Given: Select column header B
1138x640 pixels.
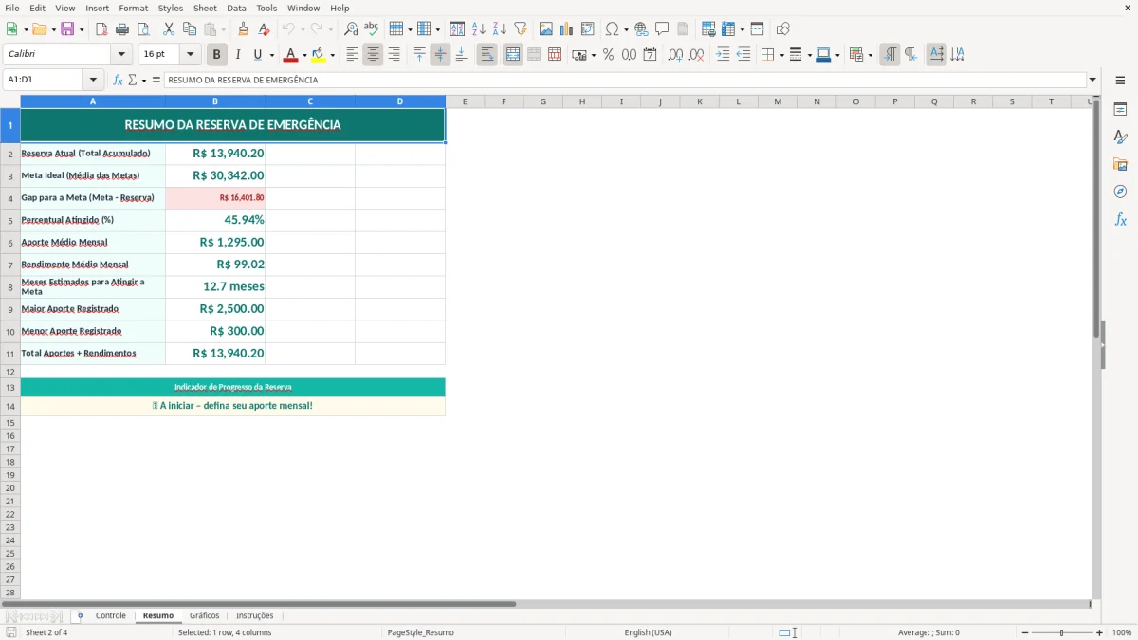Looking at the screenshot, I should [x=215, y=101].
